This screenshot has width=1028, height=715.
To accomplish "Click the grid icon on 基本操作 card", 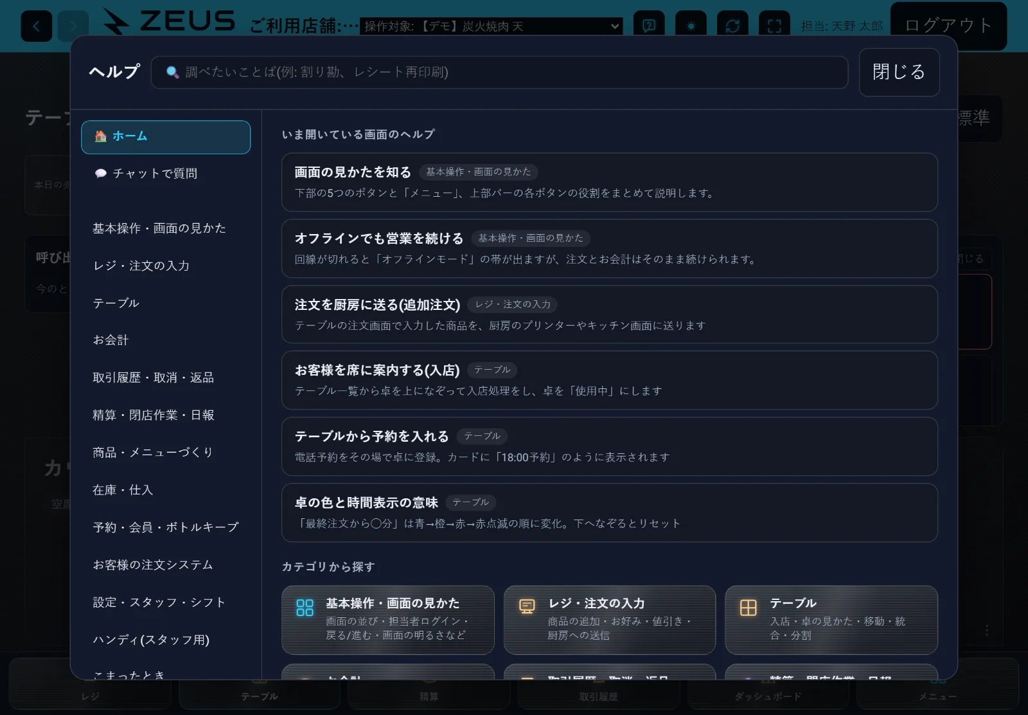I will pos(305,608).
